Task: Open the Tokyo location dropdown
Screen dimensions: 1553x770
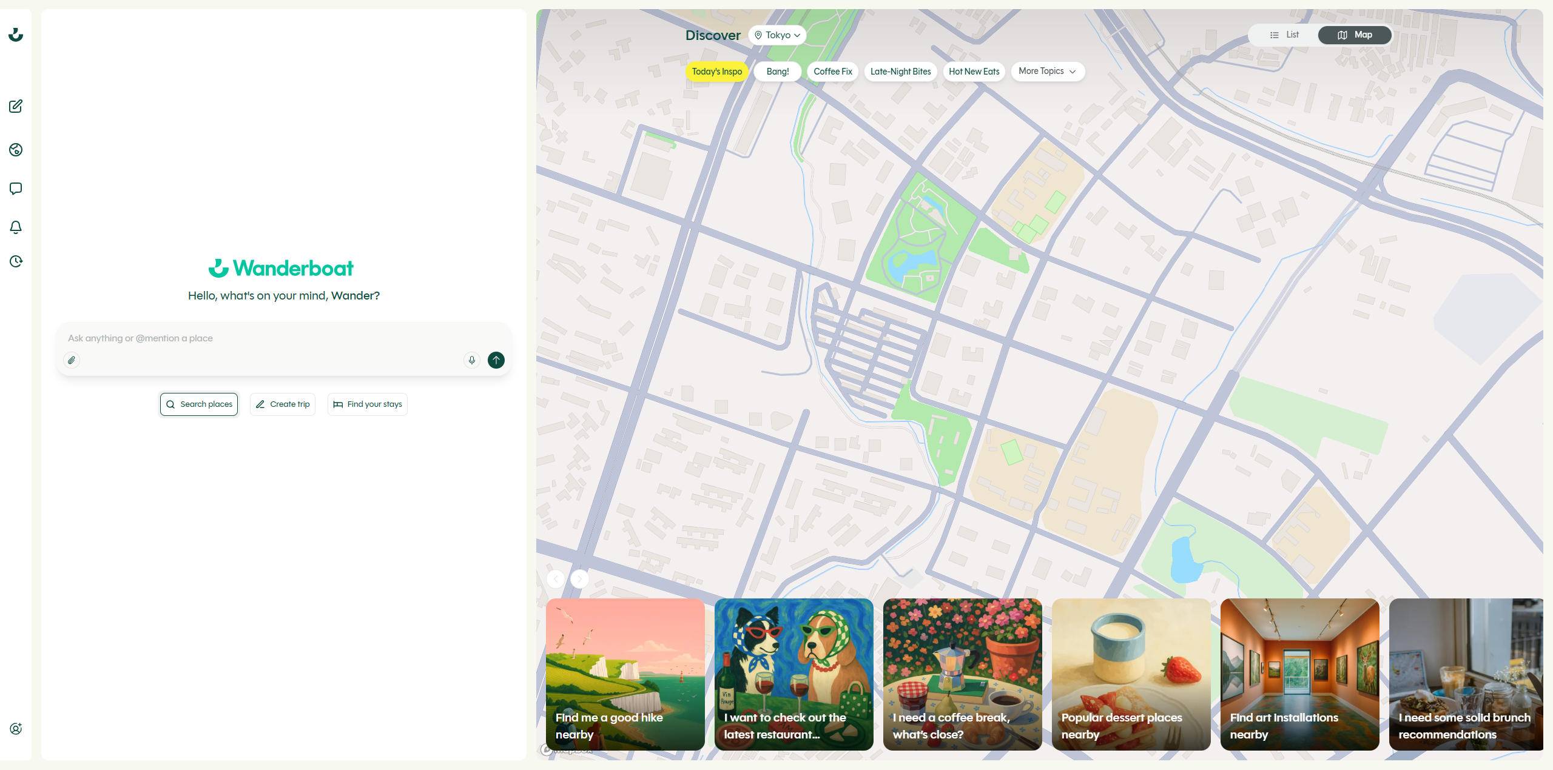Action: 777,35
